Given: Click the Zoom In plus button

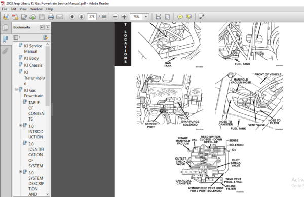Looking at the screenshot, I should tap(124, 17).
